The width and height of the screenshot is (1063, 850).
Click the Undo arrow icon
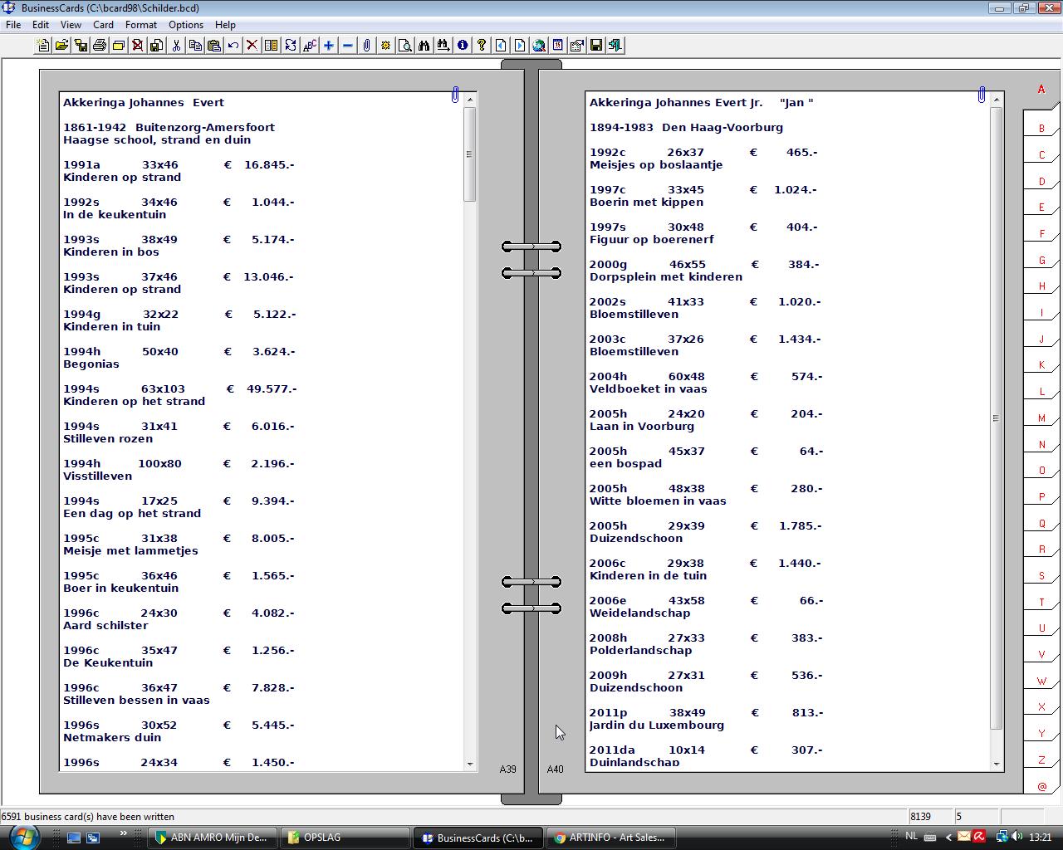[233, 46]
